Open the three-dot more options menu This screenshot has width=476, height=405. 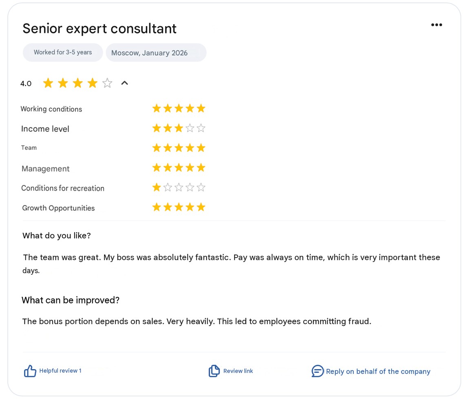[x=436, y=25]
